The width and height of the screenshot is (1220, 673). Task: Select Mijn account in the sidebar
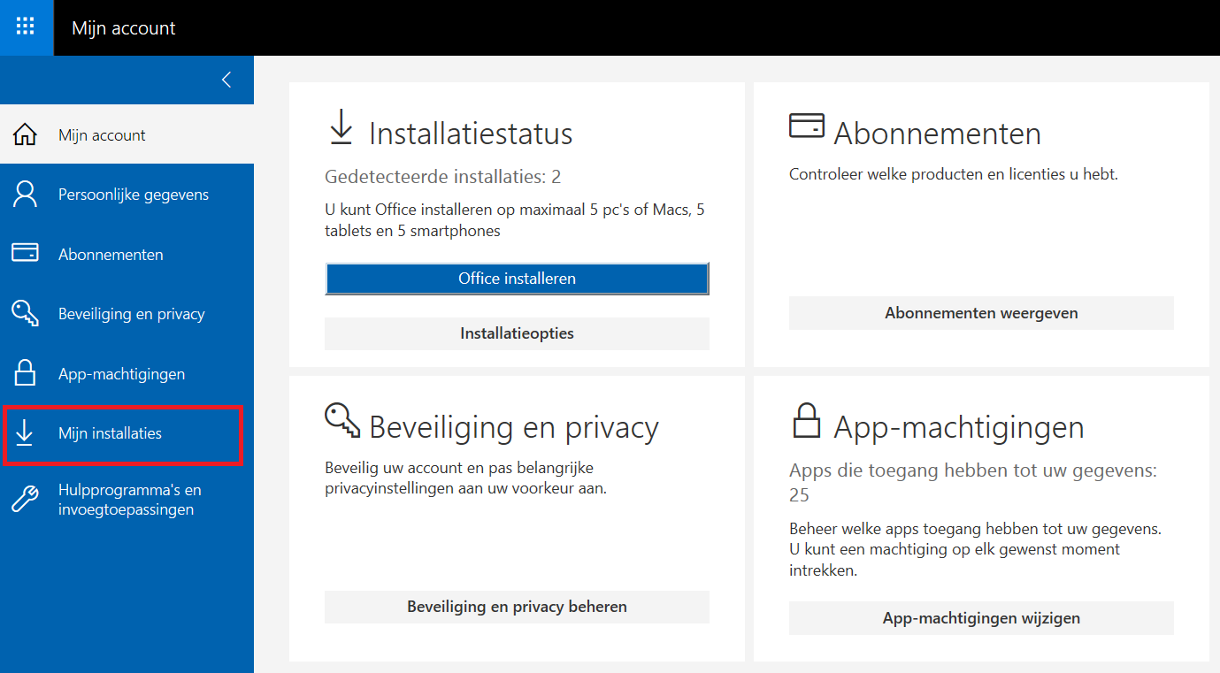click(x=102, y=135)
